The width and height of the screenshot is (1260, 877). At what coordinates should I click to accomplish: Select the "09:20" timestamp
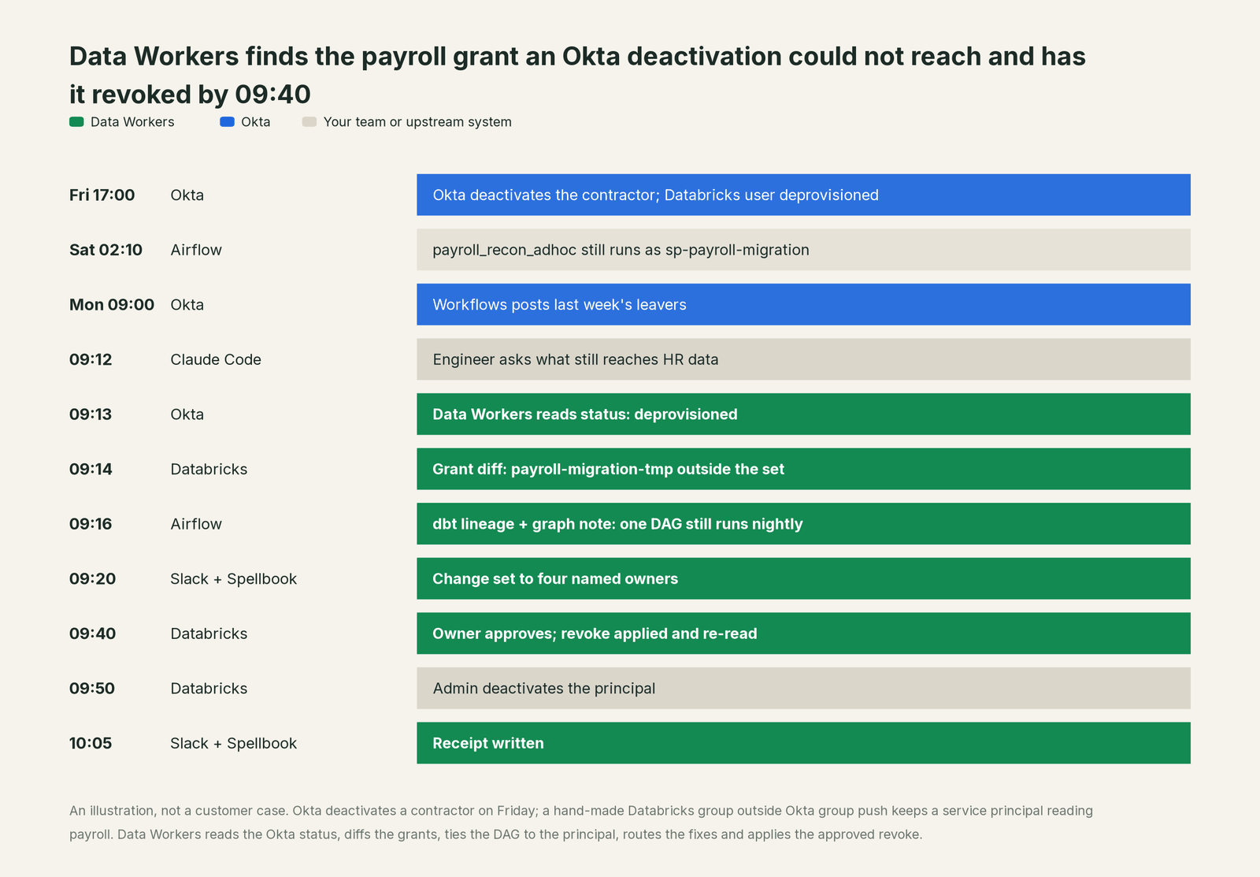pyautogui.click(x=92, y=578)
